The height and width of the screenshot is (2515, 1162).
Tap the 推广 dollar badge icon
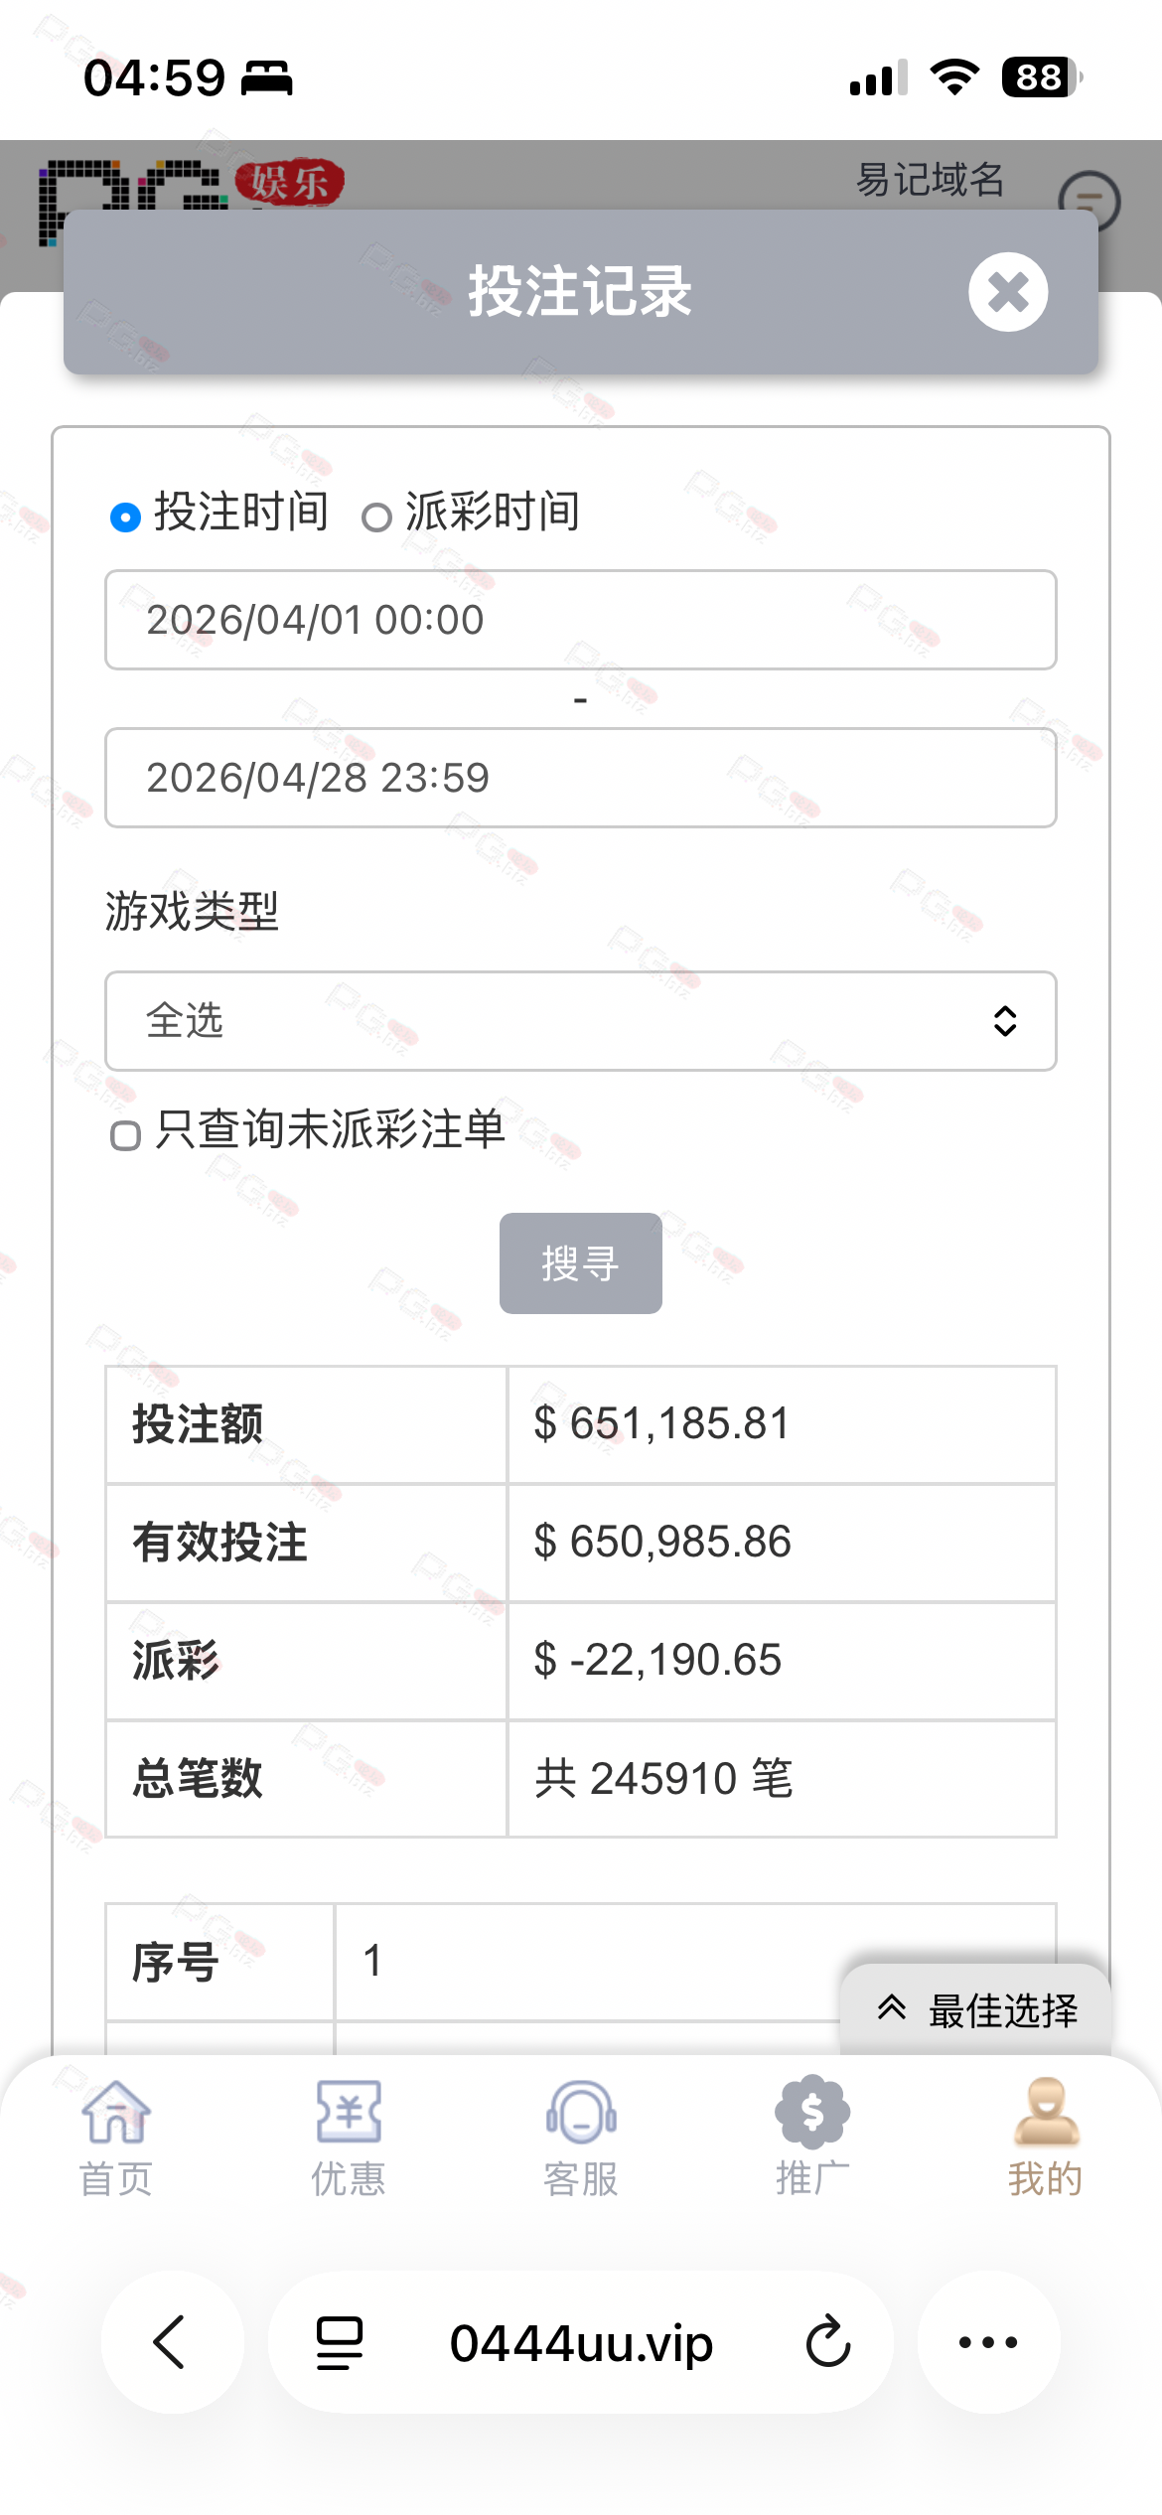pos(812,2114)
